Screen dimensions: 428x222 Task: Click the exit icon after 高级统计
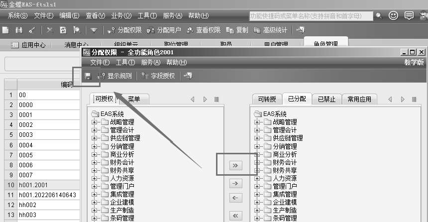pyautogui.click(x=300, y=30)
